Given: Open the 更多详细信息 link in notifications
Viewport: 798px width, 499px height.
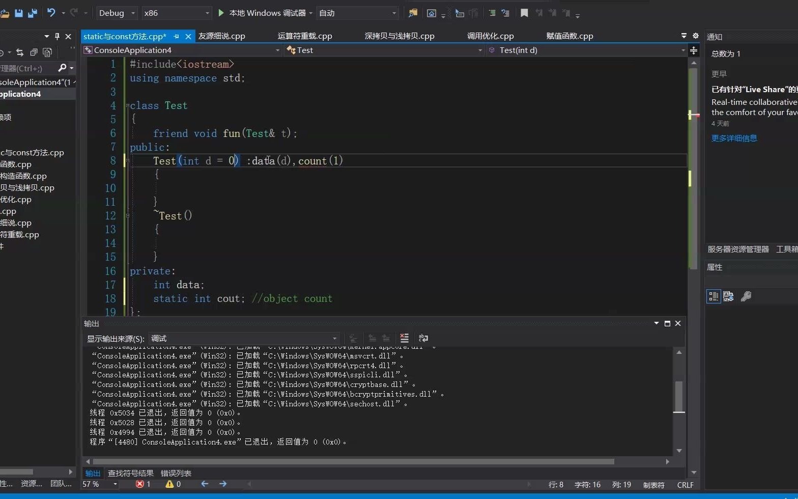Looking at the screenshot, I should [x=734, y=138].
